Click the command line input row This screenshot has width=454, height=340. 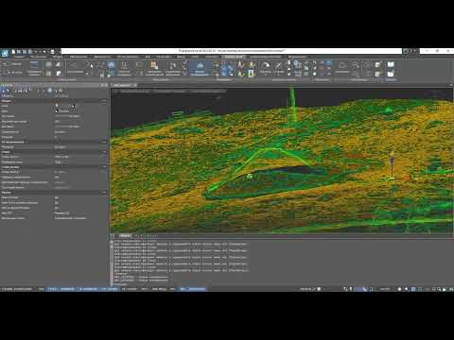[282, 284]
